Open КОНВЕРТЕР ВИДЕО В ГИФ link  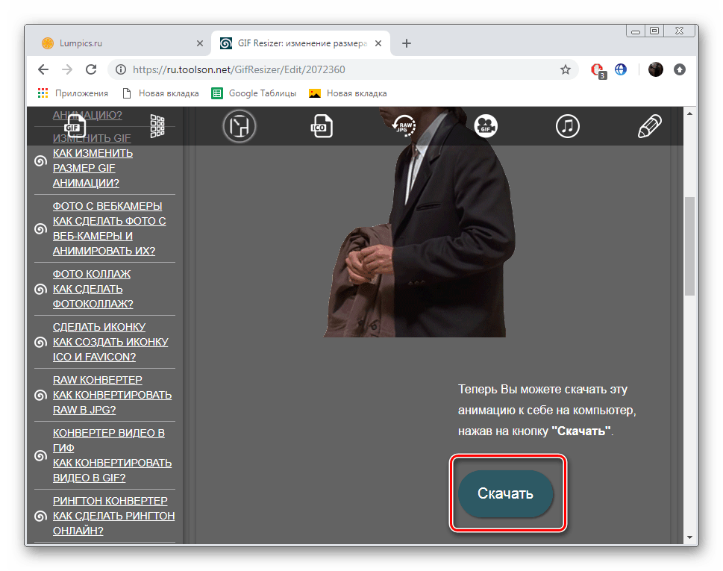pyautogui.click(x=108, y=440)
